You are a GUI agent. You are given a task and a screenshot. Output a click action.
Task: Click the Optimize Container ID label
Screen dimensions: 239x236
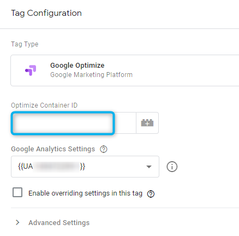point(44,105)
